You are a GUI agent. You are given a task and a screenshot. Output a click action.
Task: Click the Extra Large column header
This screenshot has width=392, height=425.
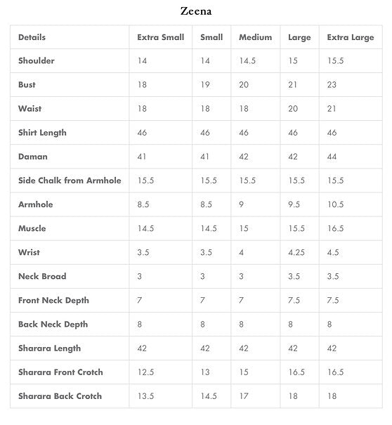pyautogui.click(x=351, y=37)
